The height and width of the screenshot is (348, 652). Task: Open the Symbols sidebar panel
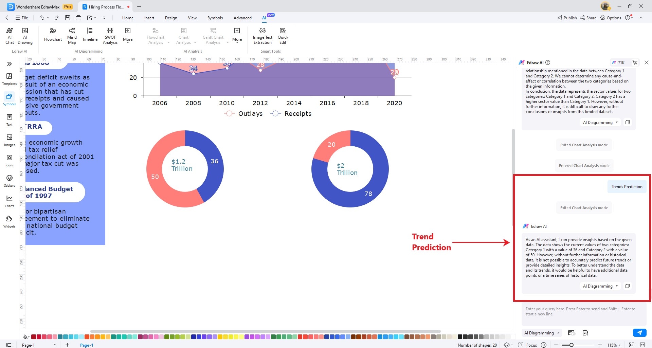click(9, 99)
